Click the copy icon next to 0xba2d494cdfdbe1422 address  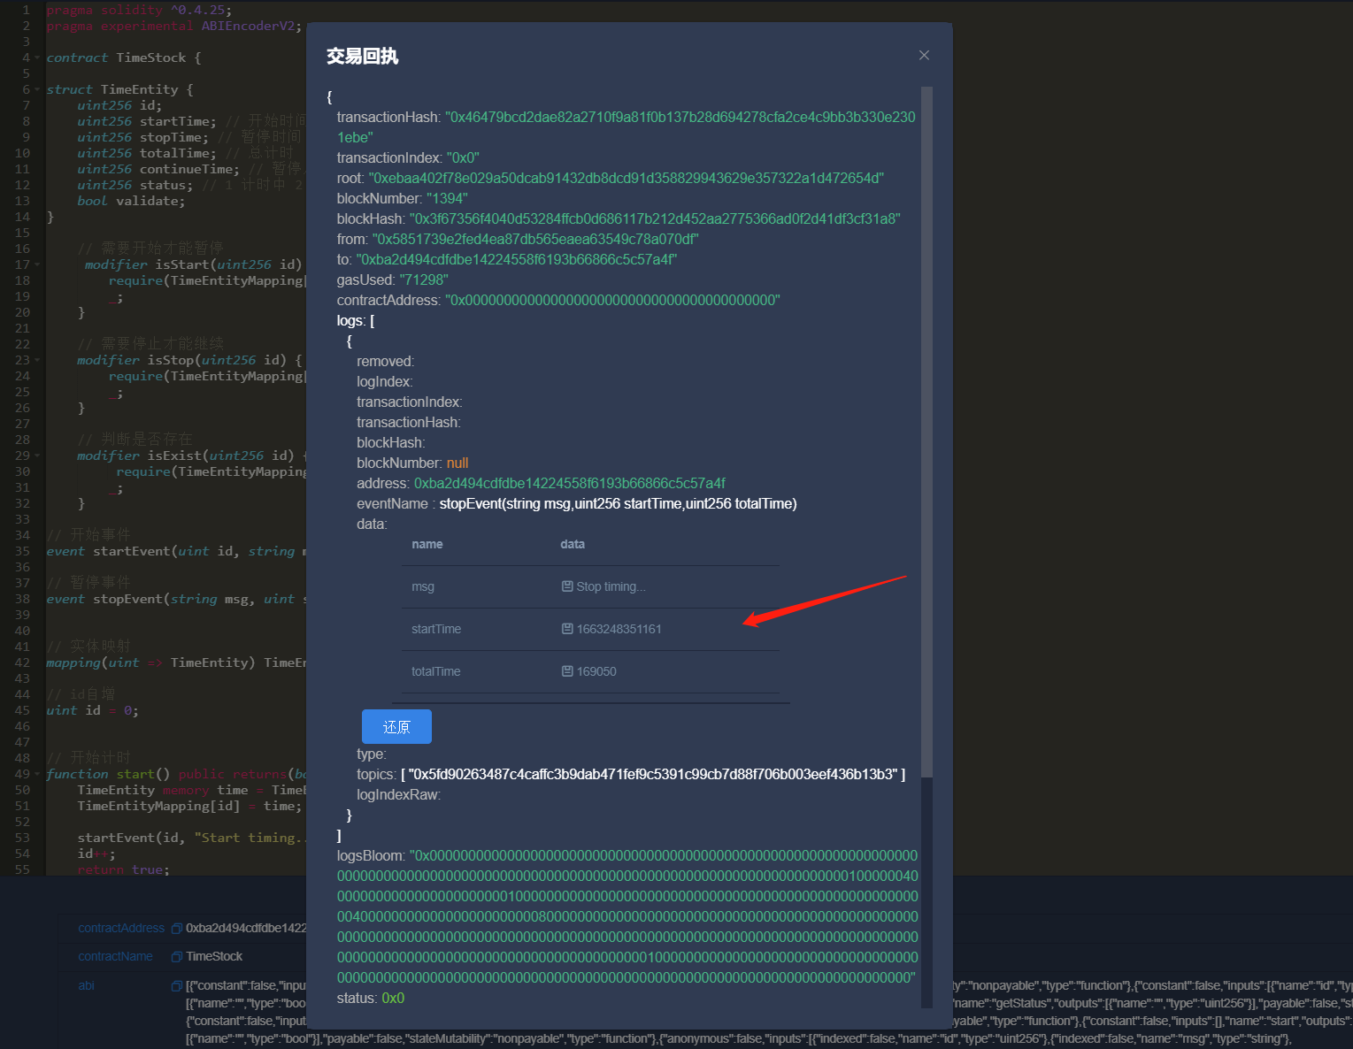[x=176, y=927]
